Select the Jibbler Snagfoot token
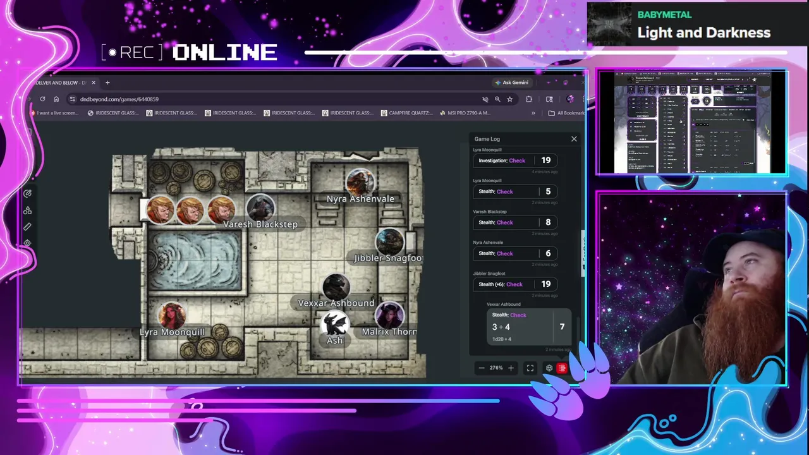The width and height of the screenshot is (809, 455). click(x=389, y=241)
